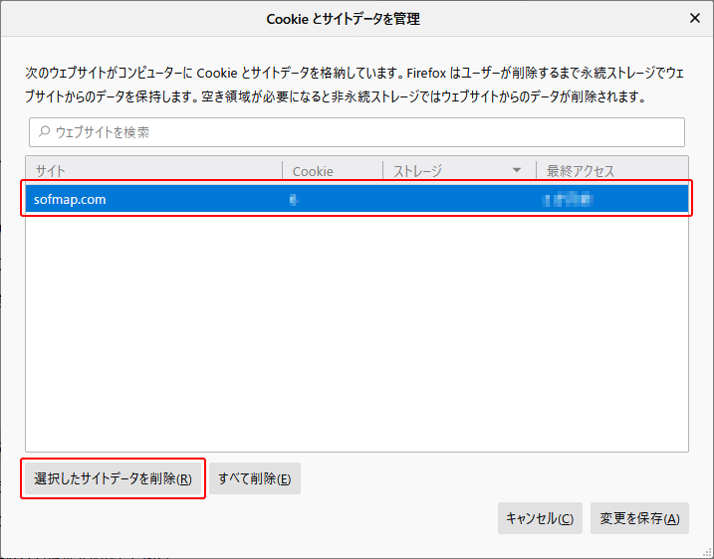The width and height of the screenshot is (714, 559).
Task: Click the すべて削除 button
Action: point(255,478)
